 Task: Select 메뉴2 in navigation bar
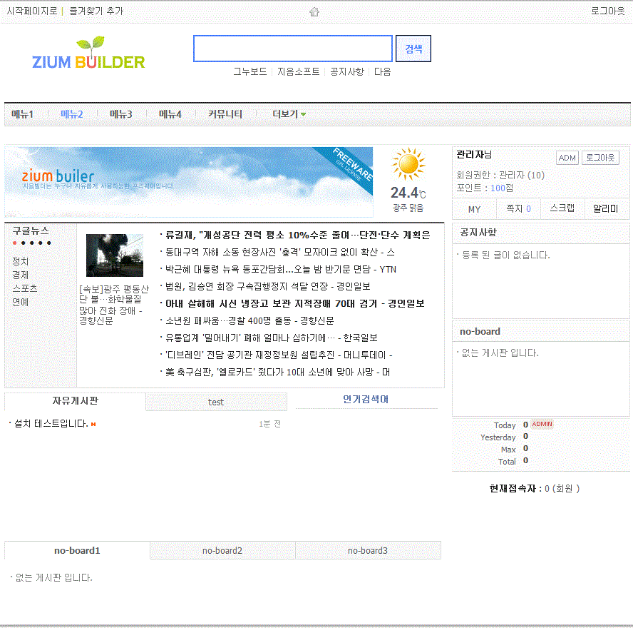[71, 114]
